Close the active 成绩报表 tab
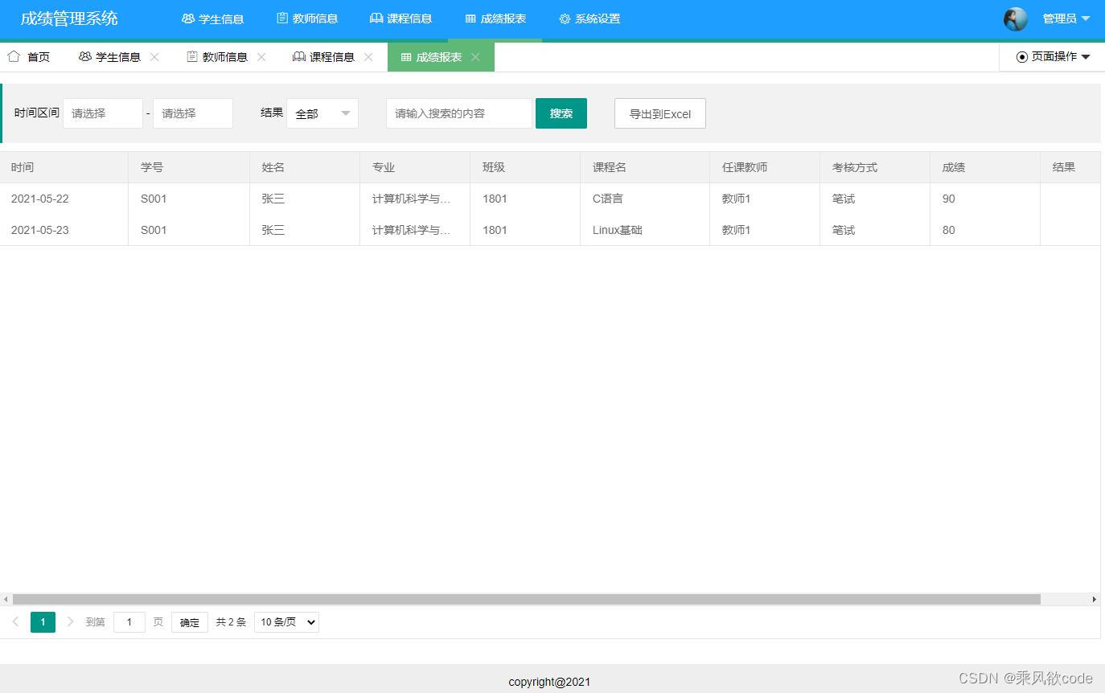This screenshot has width=1105, height=693. (x=475, y=56)
